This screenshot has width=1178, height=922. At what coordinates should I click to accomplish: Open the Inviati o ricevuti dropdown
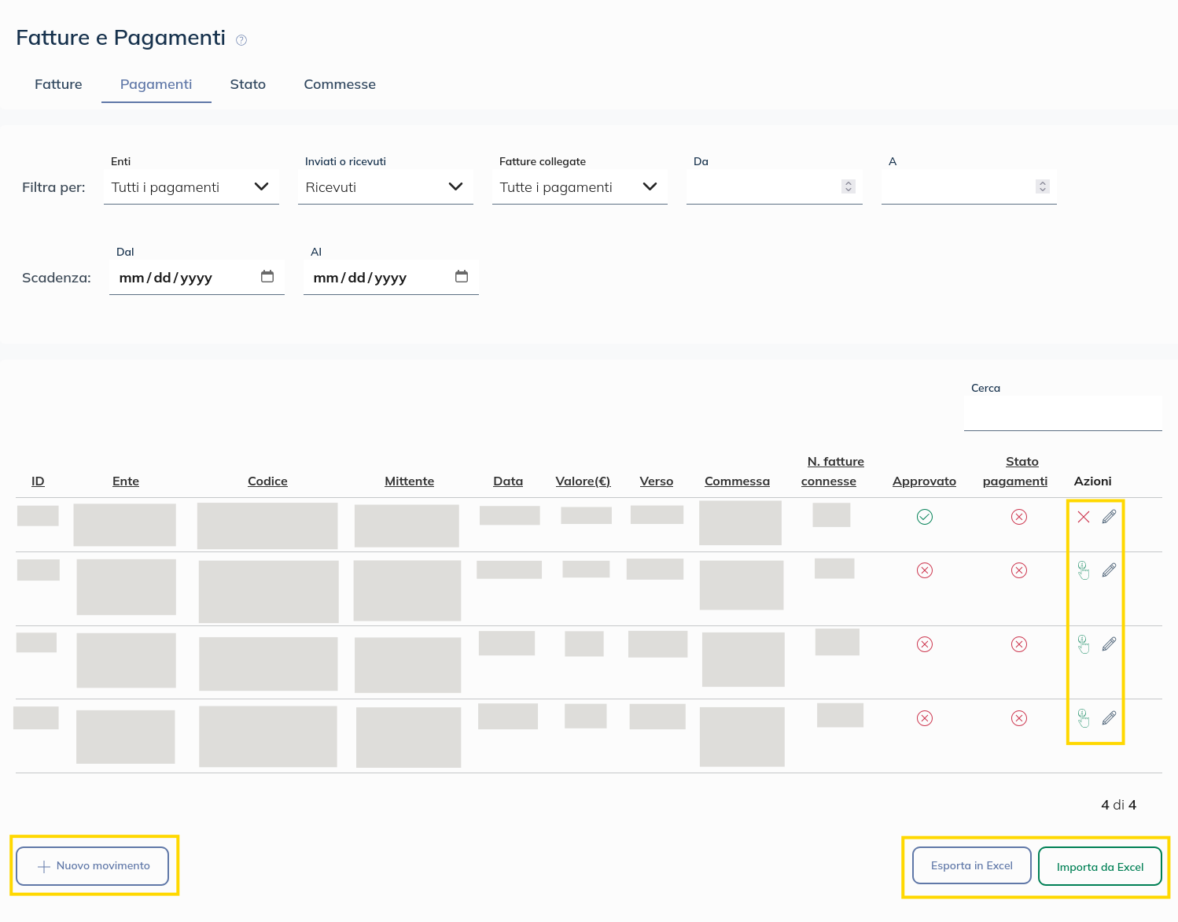click(385, 187)
